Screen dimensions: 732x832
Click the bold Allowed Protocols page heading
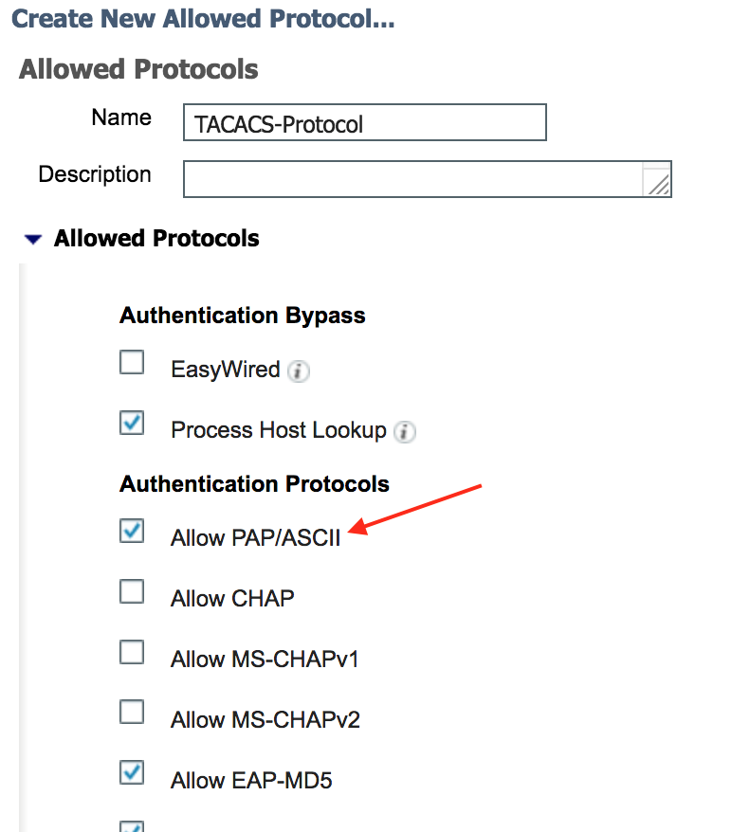138,69
